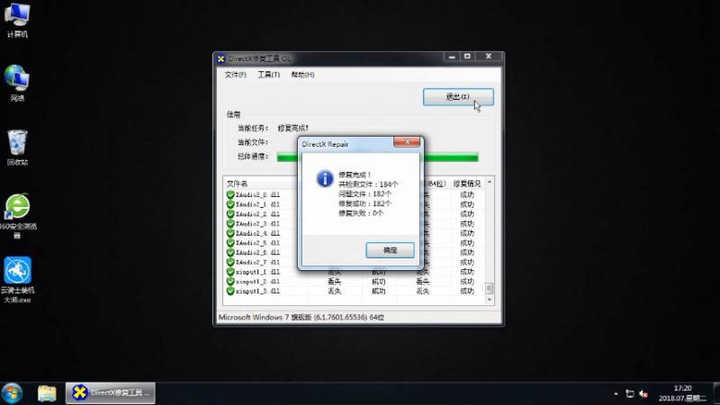
Task: Select the XAudio2_5.dll row
Action: click(x=355, y=243)
